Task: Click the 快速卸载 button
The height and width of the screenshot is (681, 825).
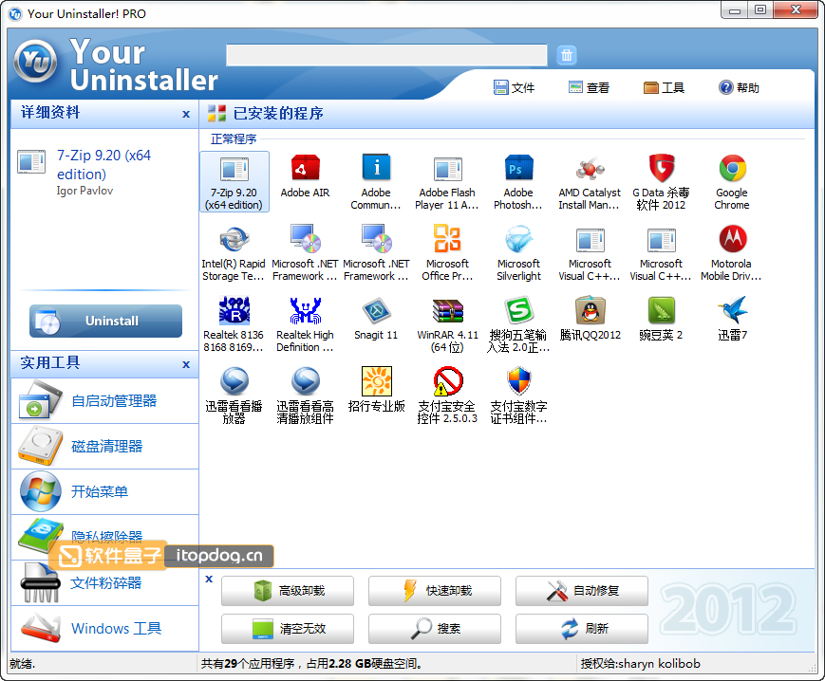Action: pyautogui.click(x=435, y=591)
